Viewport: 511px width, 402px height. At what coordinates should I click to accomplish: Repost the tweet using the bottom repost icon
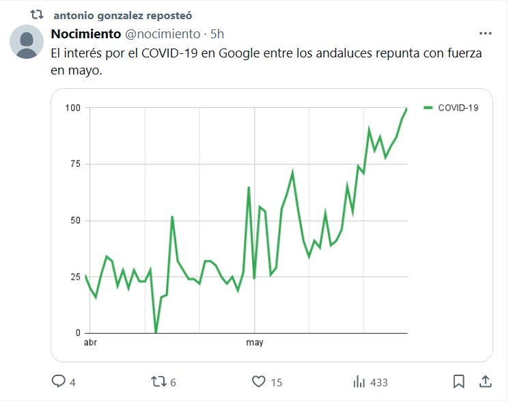pos(158,381)
